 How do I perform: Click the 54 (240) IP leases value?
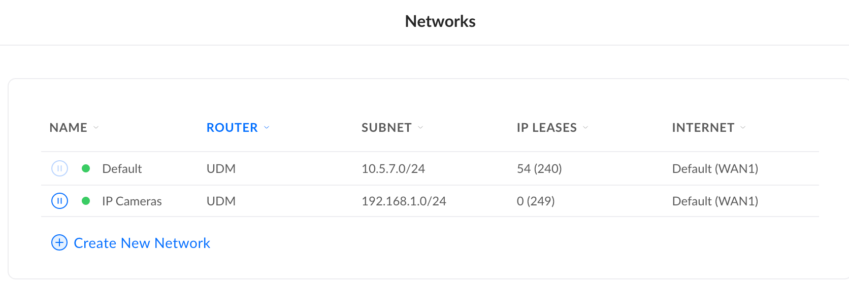[x=539, y=169]
